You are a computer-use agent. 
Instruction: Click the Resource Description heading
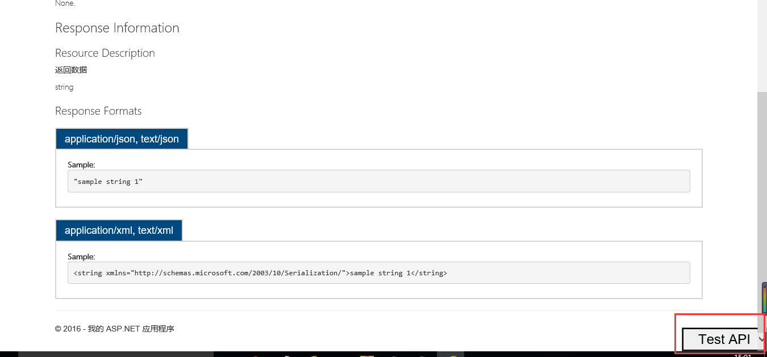click(x=105, y=53)
